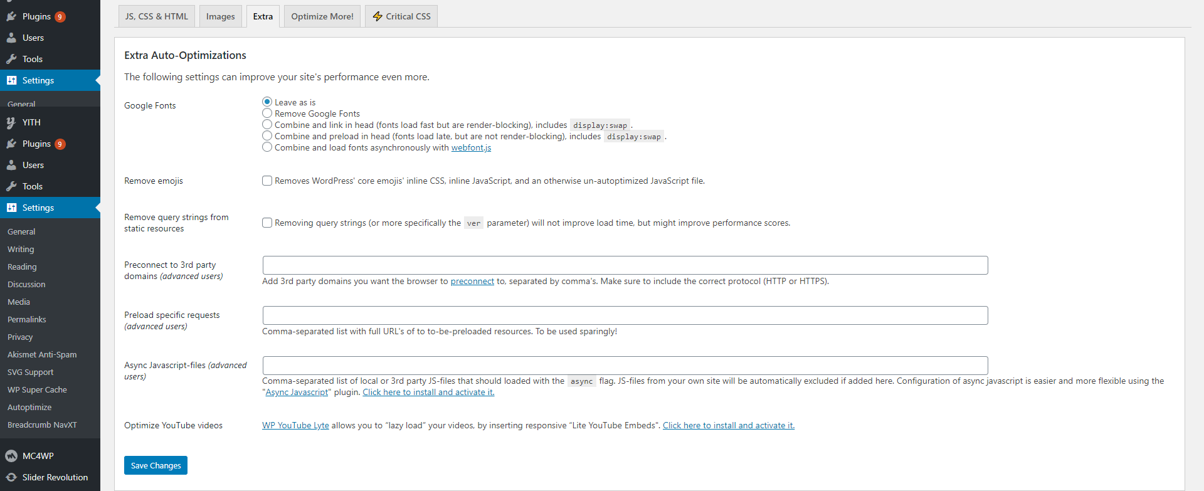Click the YITH icon in the sidebar
Viewport: 1204px width, 491px height.
[x=11, y=123]
